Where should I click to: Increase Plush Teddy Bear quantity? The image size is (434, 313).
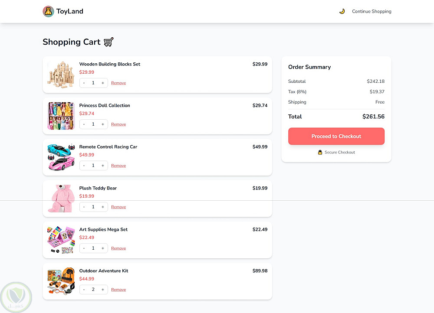pyautogui.click(x=103, y=207)
